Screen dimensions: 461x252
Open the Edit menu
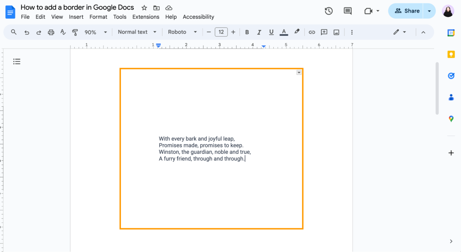(x=41, y=17)
